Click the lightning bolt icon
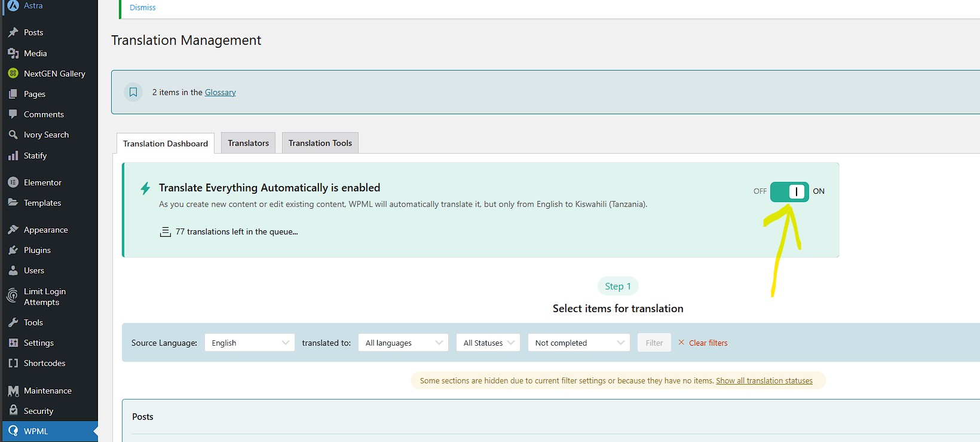Image resolution: width=980 pixels, height=442 pixels. [x=145, y=188]
